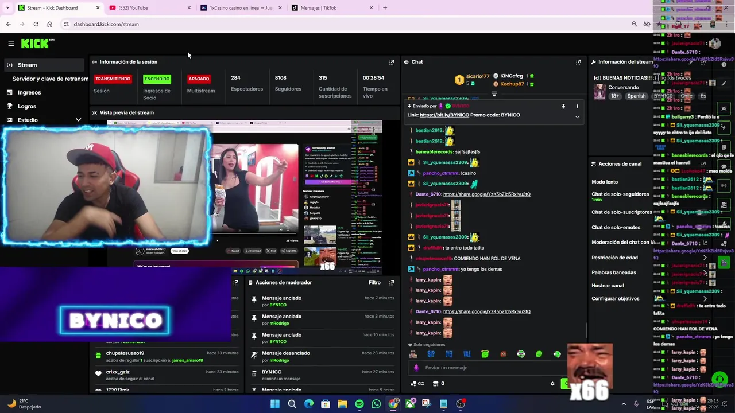This screenshot has width=735, height=413.
Task: Insert the VALE emote
Action: pos(467,354)
